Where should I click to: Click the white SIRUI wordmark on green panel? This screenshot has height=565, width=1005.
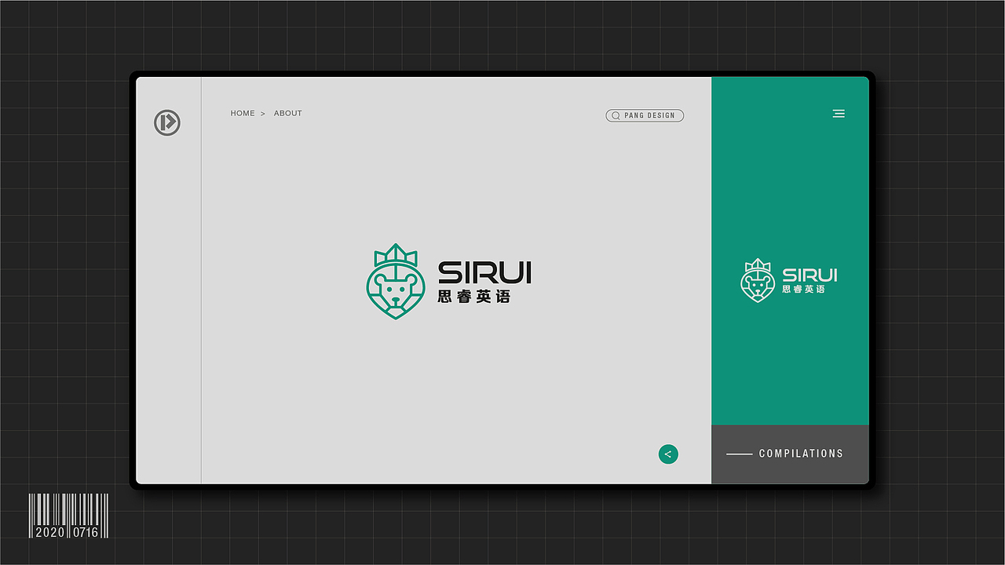(x=809, y=275)
